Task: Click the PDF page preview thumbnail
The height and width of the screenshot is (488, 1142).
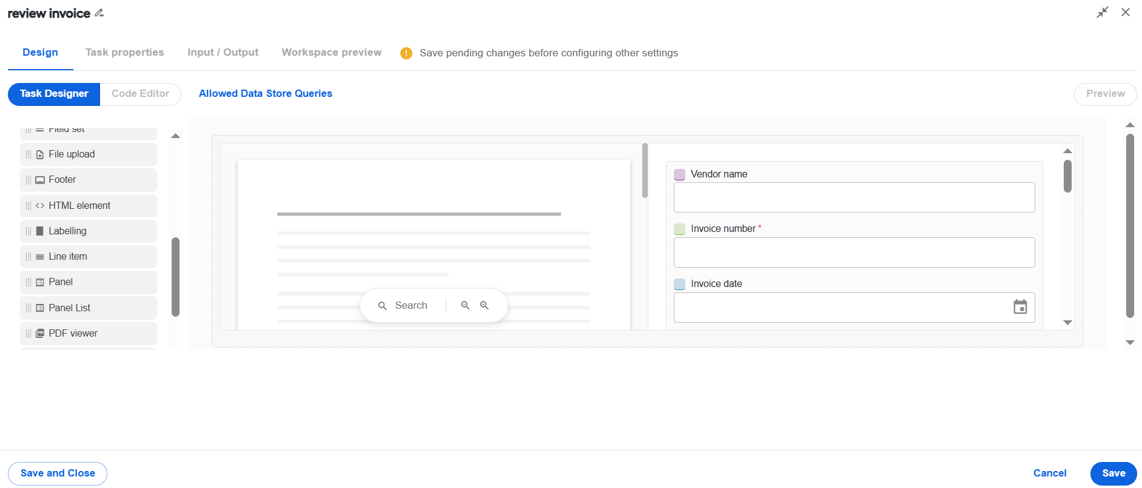Action: (434, 245)
